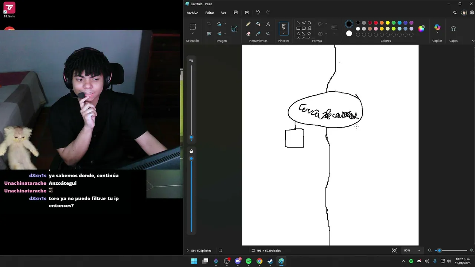Image resolution: width=475 pixels, height=267 pixels.
Task: Click the Rotate image icon
Action: tap(219, 24)
